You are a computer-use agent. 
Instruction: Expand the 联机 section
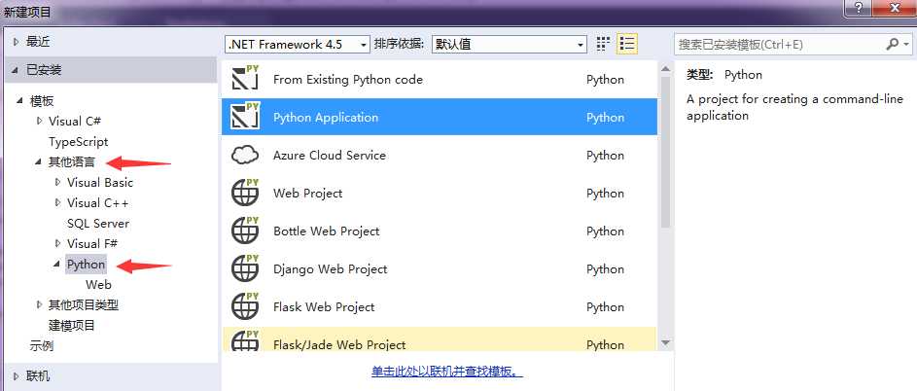(17, 375)
